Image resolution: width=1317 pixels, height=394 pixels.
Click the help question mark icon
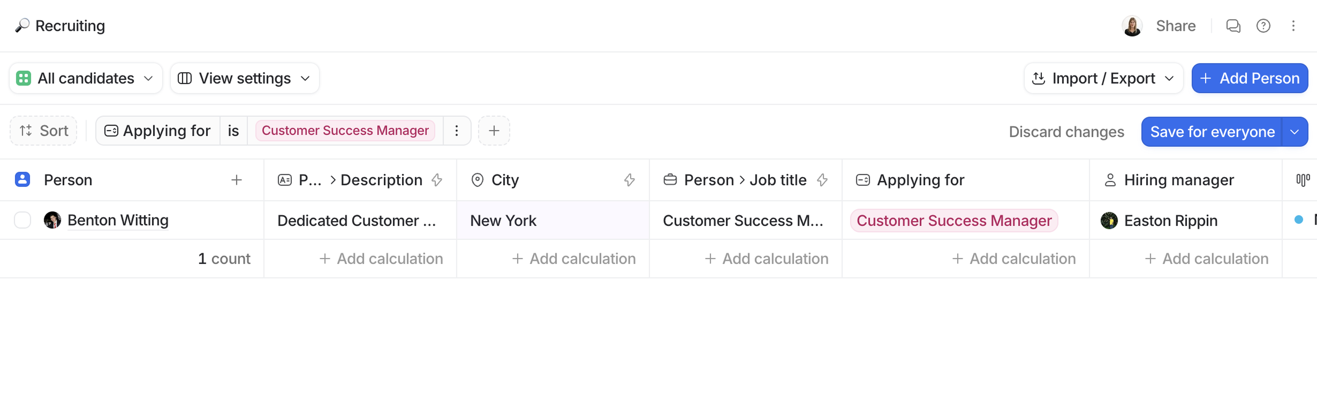[x=1263, y=26]
